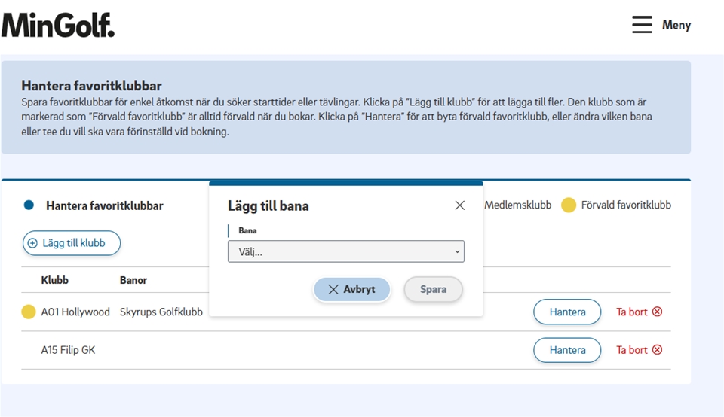Screen dimensions: 724x417
Task: Select the Skyrups Golfklubb course entry
Action: (161, 312)
